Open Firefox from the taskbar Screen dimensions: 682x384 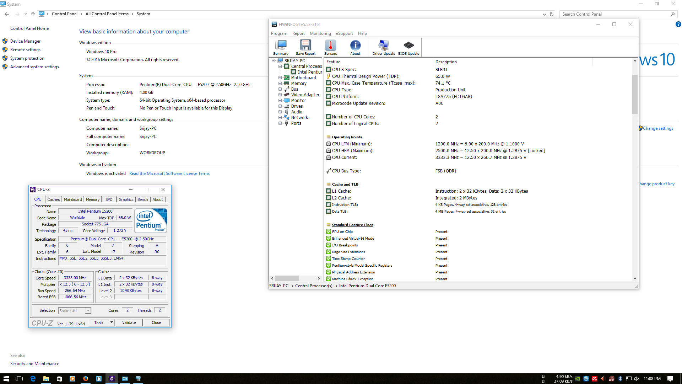(85, 379)
